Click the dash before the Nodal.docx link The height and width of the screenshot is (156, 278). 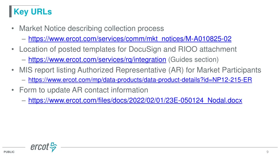(24, 100)
